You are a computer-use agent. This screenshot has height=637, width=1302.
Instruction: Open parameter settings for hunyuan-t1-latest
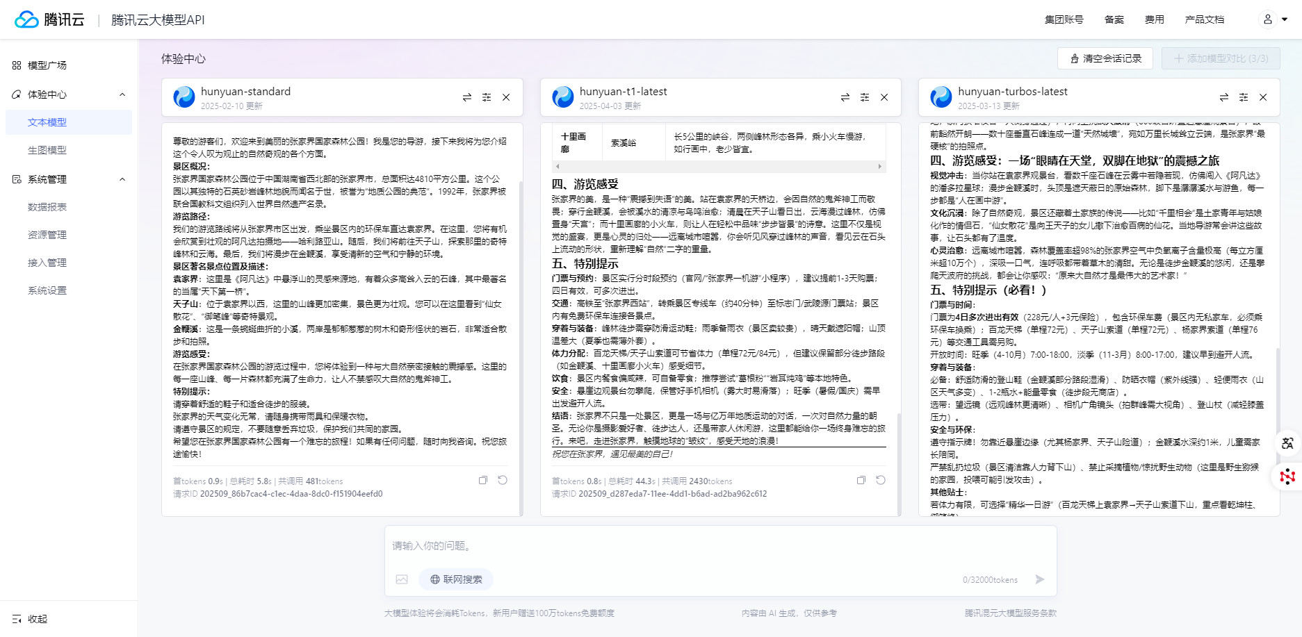[865, 97]
